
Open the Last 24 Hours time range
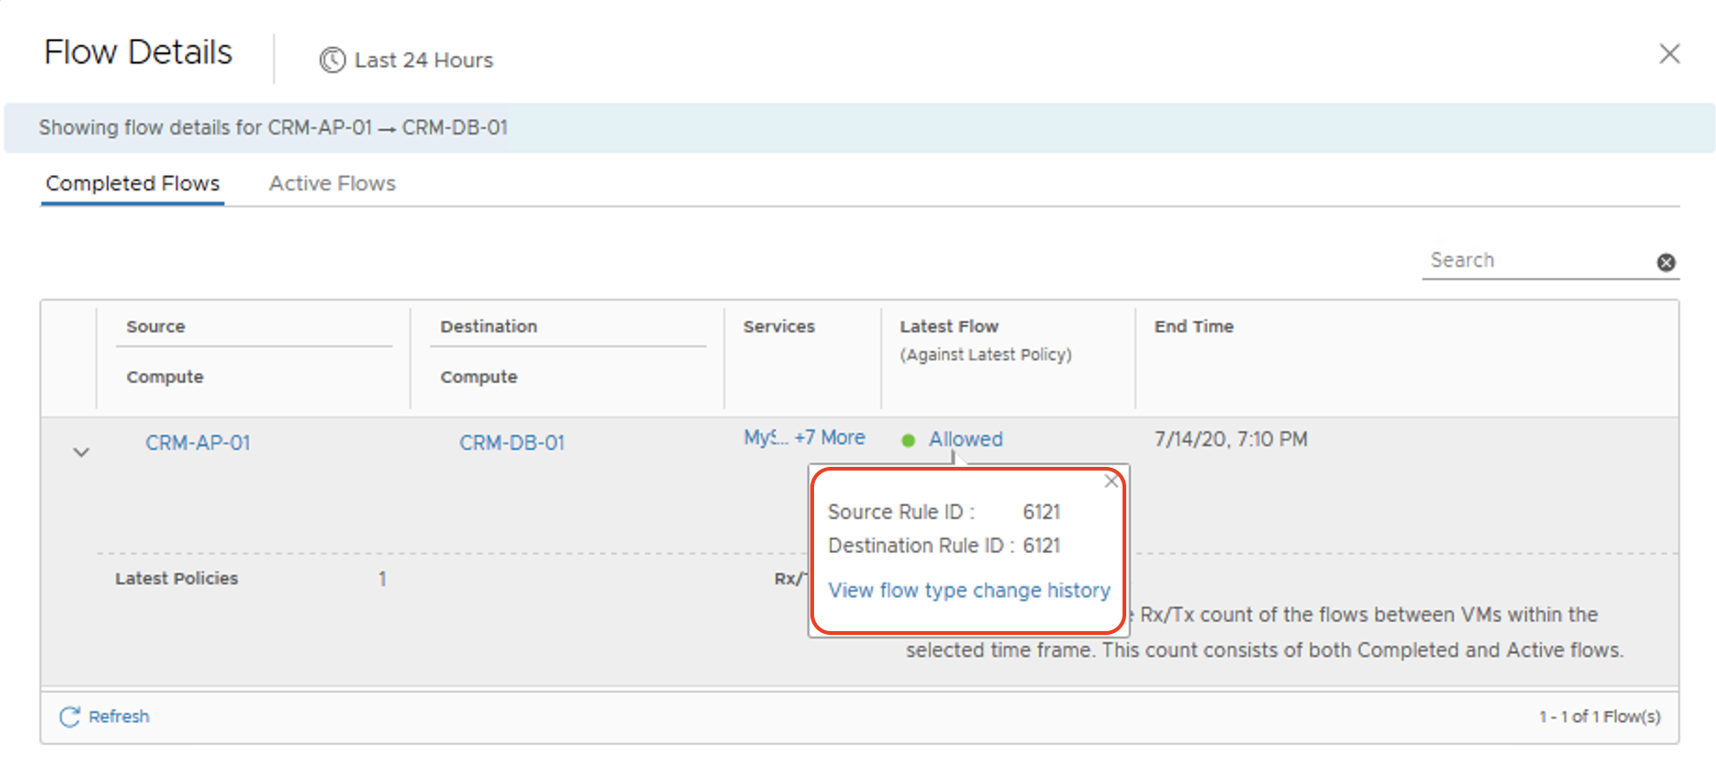(x=422, y=60)
